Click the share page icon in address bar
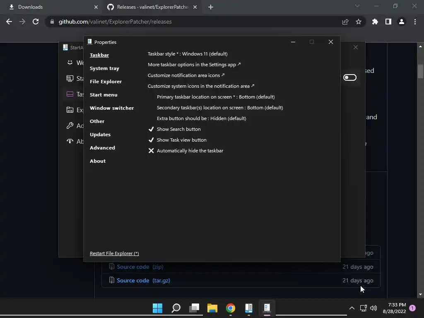This screenshot has width=424, height=318. pos(345,22)
